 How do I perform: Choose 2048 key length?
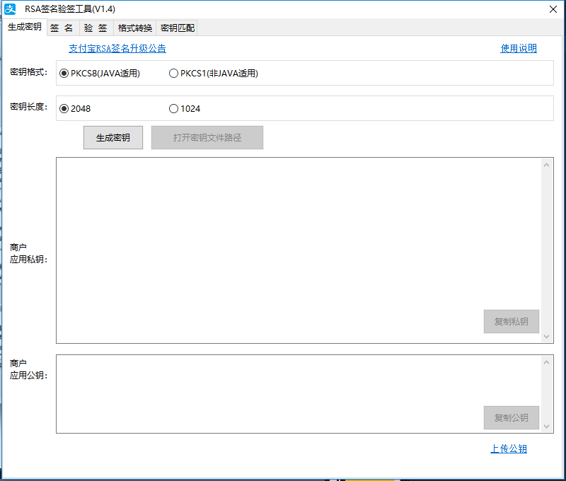64,109
